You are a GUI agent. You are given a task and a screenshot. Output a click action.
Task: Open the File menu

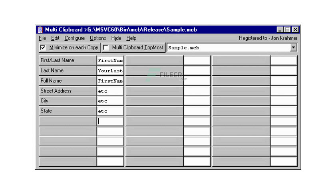tap(42, 38)
